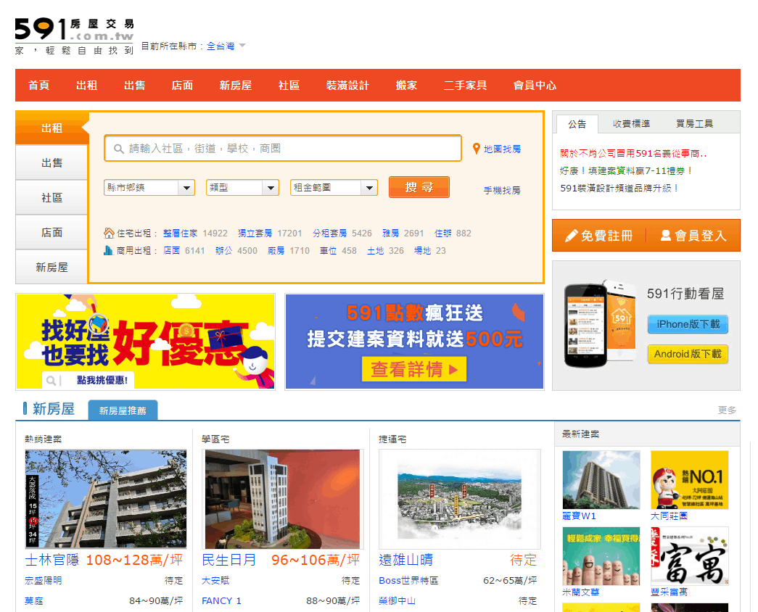The height and width of the screenshot is (612, 758).
Task: Open 出售 in the orange navigation bar
Action: 134,86
